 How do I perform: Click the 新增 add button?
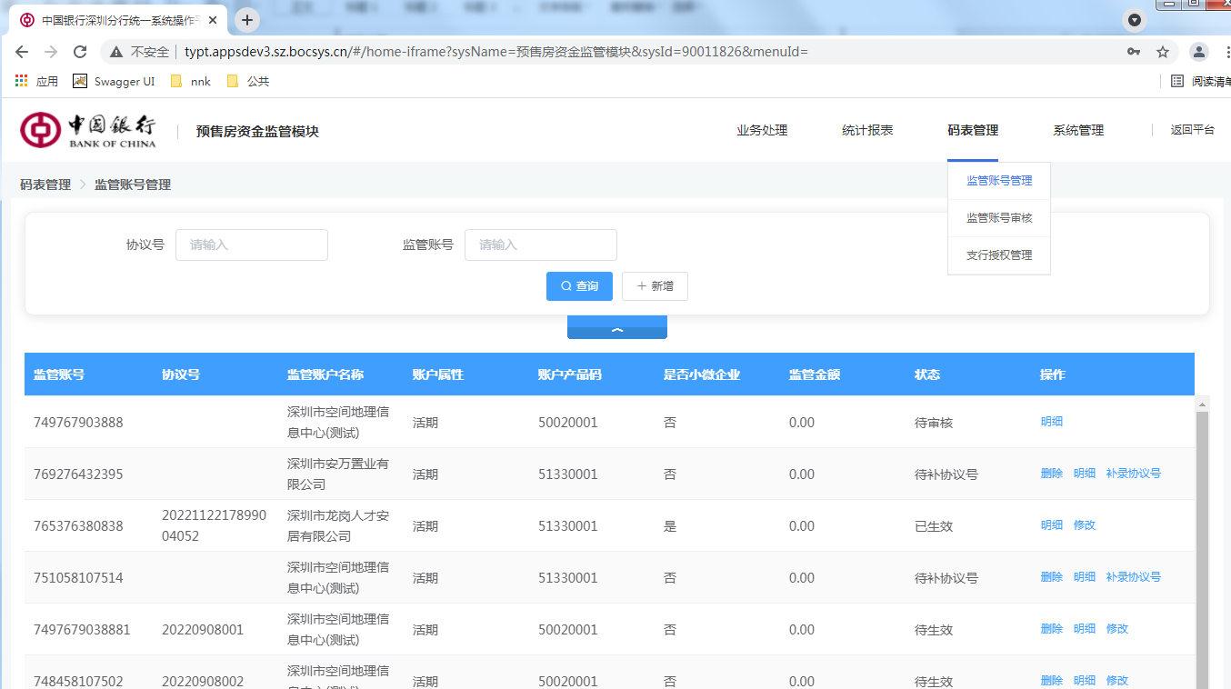[655, 286]
